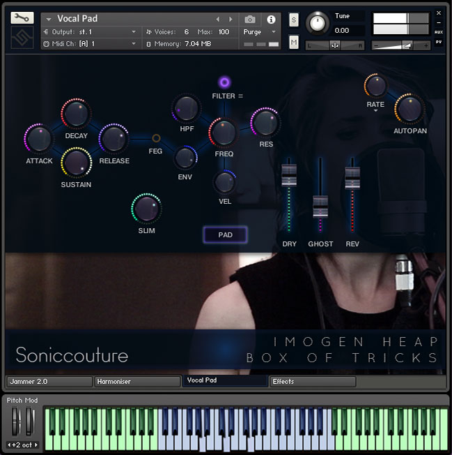Screen dimensions: 452x455
Task: Click the FREQ filter knob
Action: (x=224, y=133)
